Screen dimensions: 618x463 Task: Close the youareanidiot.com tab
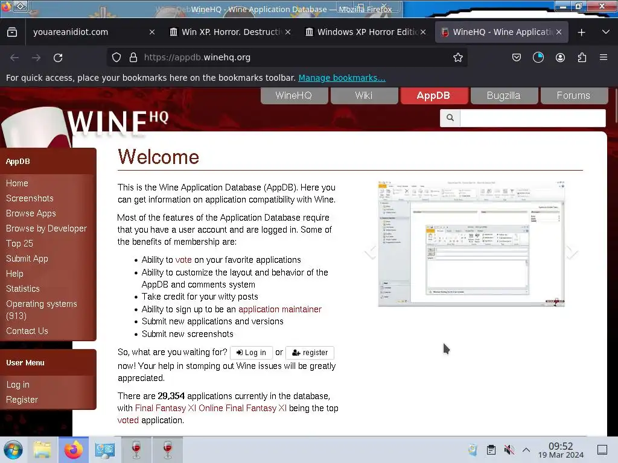pyautogui.click(x=151, y=33)
